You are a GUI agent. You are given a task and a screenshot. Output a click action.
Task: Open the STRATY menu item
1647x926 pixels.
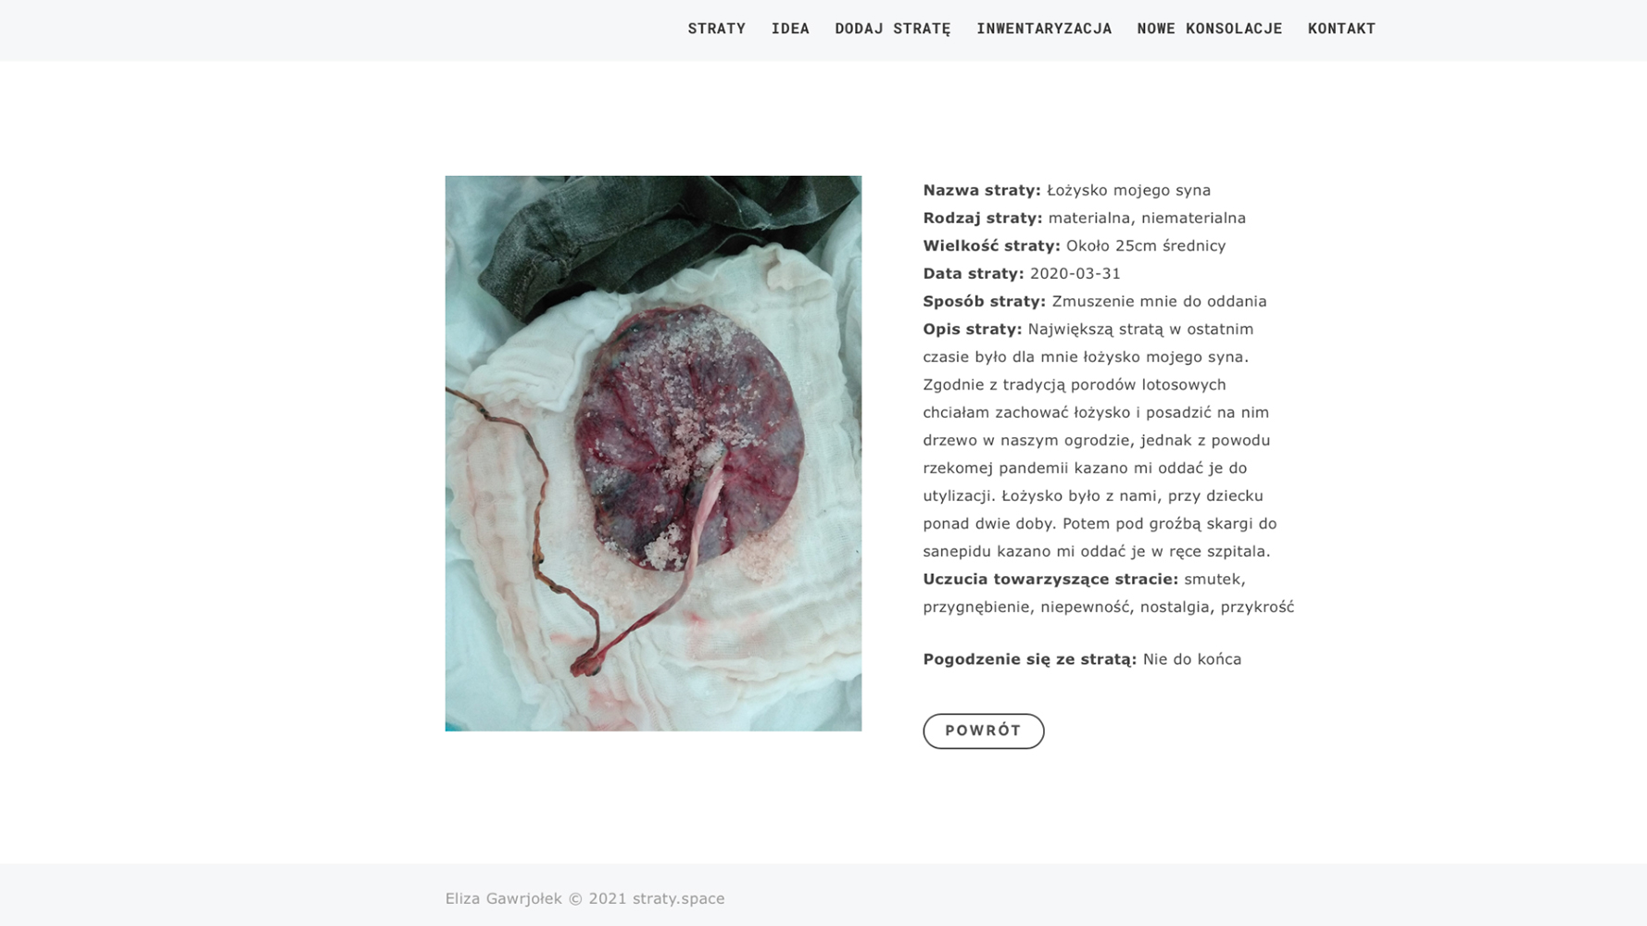[716, 29]
